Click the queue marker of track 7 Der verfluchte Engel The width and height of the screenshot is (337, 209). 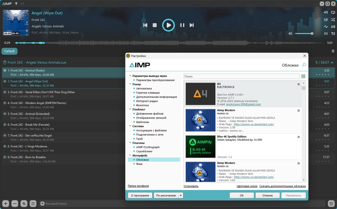[5, 135]
